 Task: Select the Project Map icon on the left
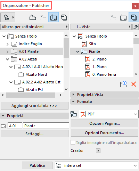point(33,17)
